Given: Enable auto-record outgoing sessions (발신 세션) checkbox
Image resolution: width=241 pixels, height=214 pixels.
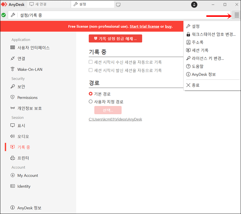Looking at the screenshot, I should (x=91, y=70).
